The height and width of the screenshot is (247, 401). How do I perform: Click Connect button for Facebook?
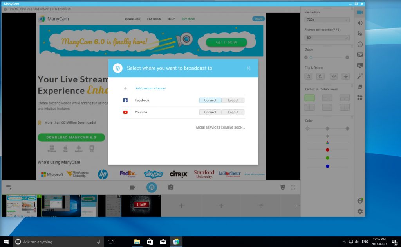[210, 100]
